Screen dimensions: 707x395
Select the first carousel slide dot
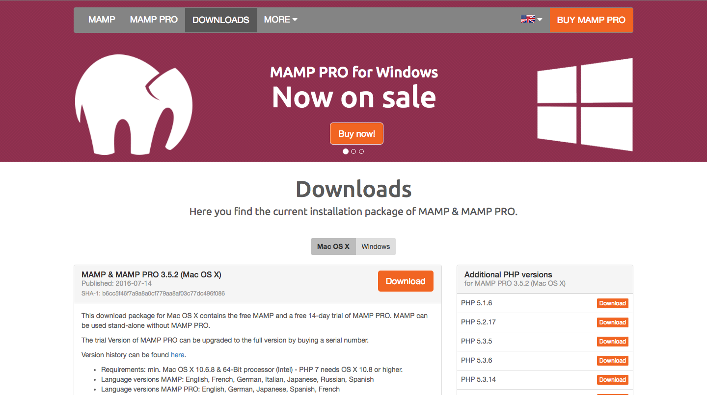[x=346, y=151]
